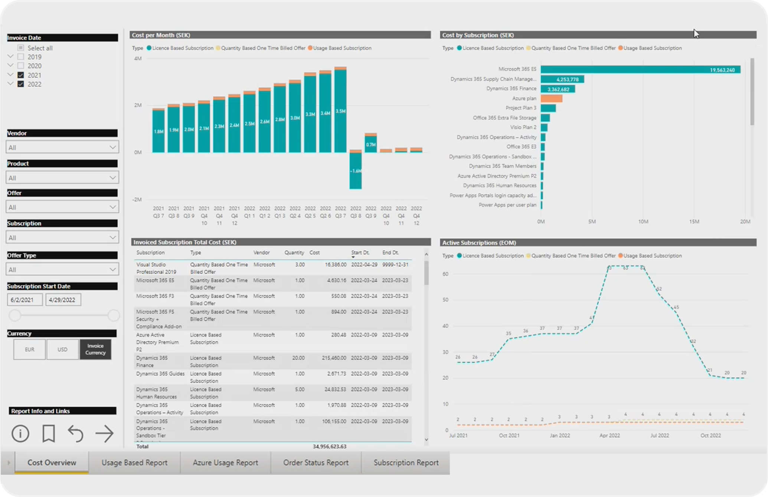Screen dimensions: 768x497
Task: Expand the 2020 year chevron
Action: [10, 65]
